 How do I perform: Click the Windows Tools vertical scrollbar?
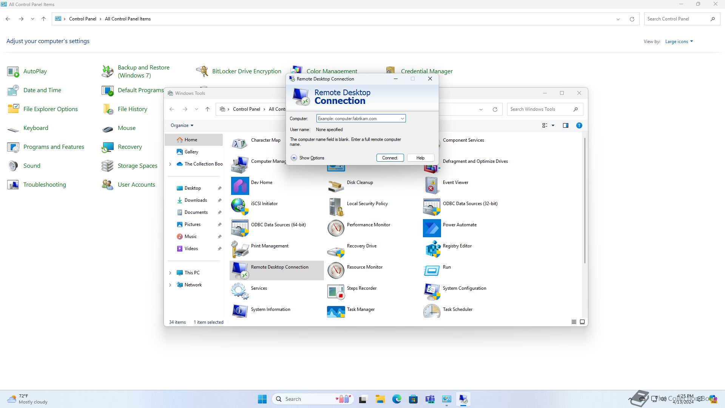(x=585, y=200)
